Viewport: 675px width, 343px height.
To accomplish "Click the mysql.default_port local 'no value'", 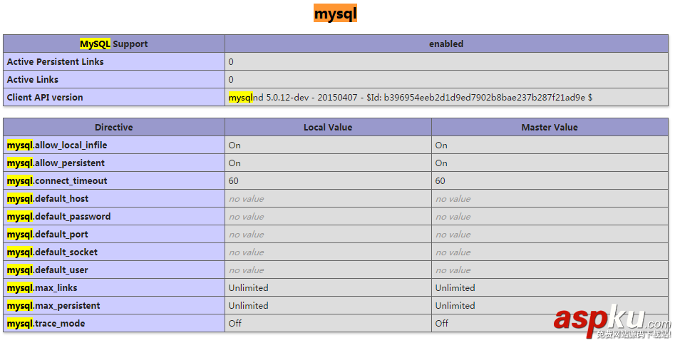I will click(246, 235).
